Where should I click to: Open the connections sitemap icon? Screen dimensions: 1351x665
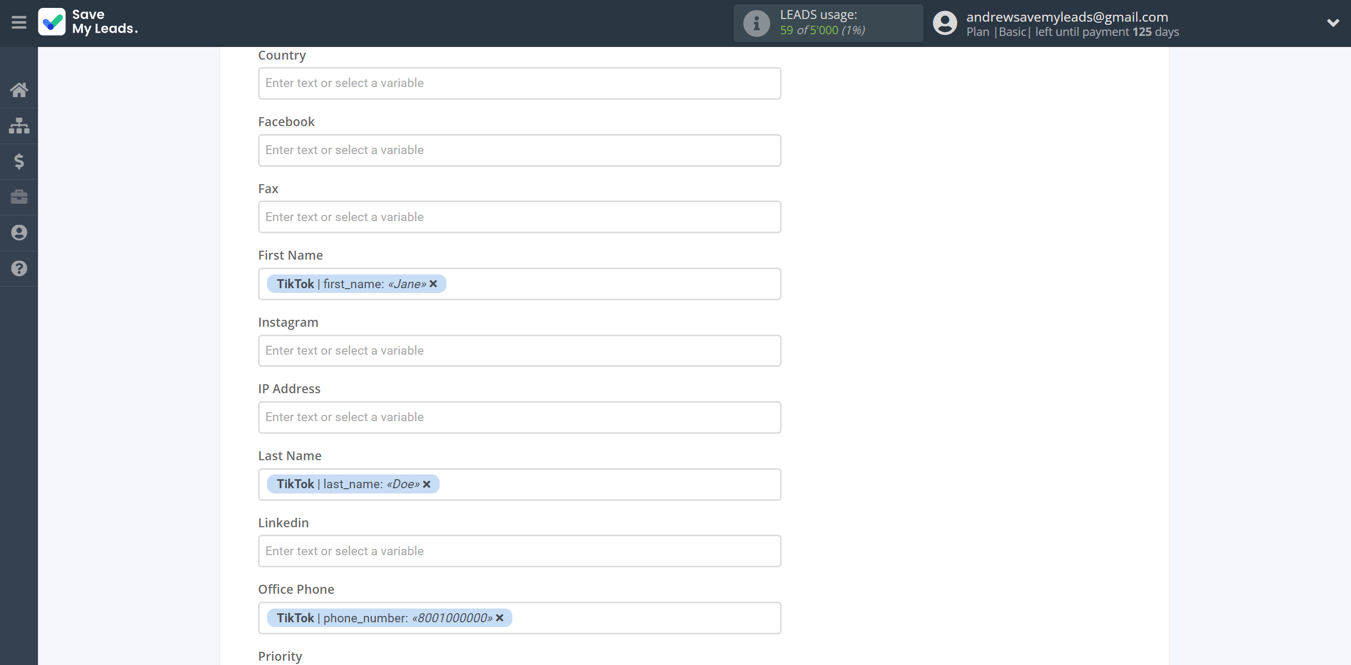(x=19, y=126)
